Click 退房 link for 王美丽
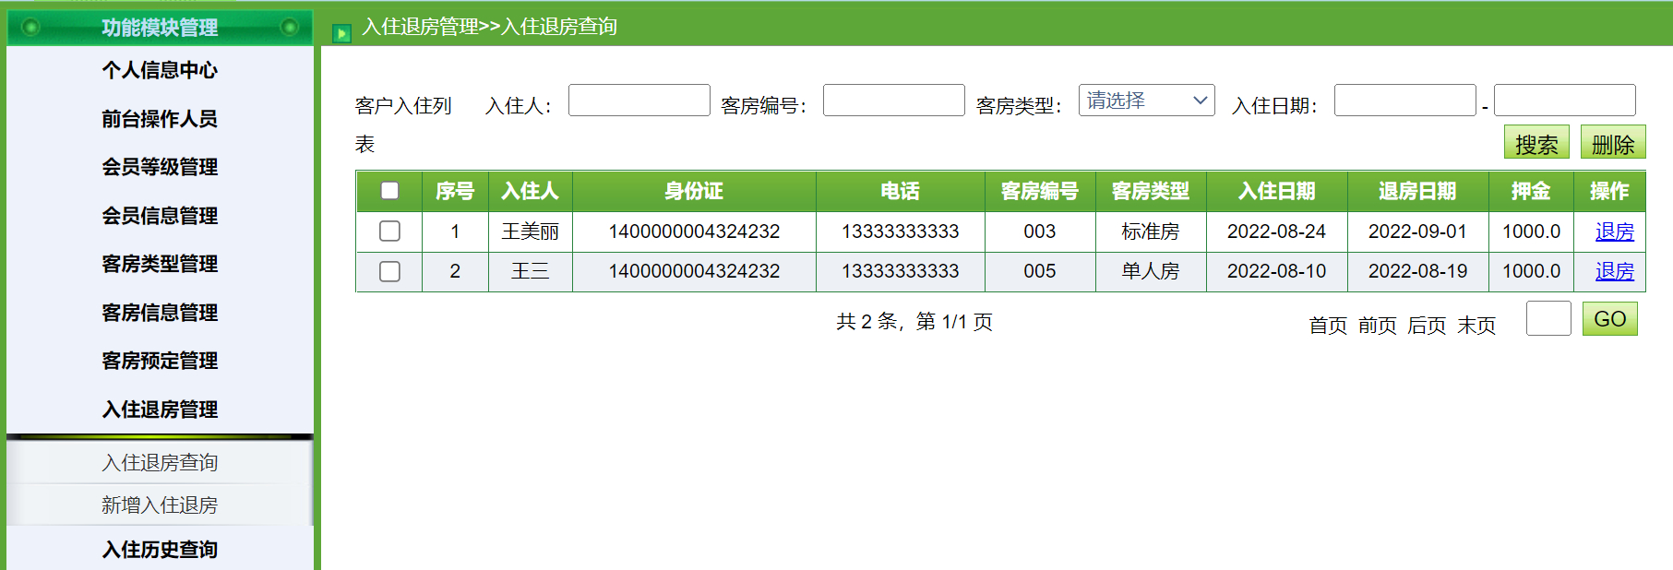The height and width of the screenshot is (570, 1673). 1614,232
